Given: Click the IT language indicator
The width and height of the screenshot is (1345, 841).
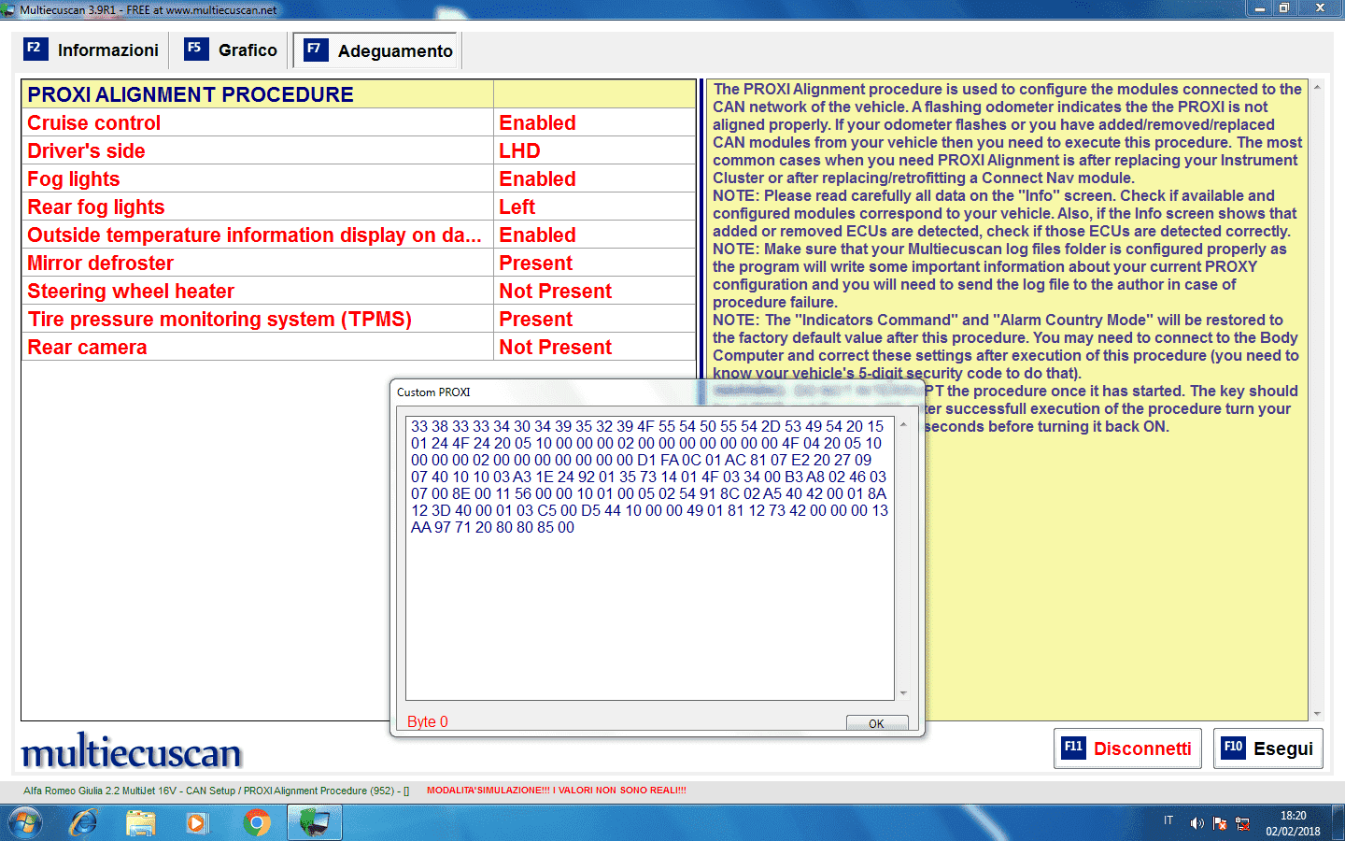Looking at the screenshot, I should click(1168, 820).
